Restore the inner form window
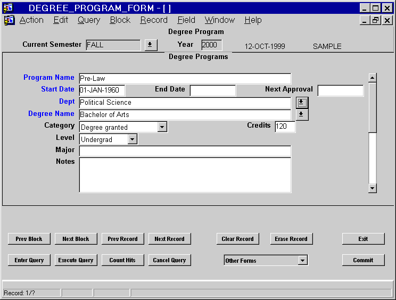 pos(375,20)
